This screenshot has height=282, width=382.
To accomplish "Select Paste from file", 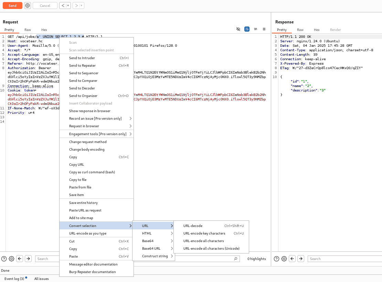I will click(96, 187).
